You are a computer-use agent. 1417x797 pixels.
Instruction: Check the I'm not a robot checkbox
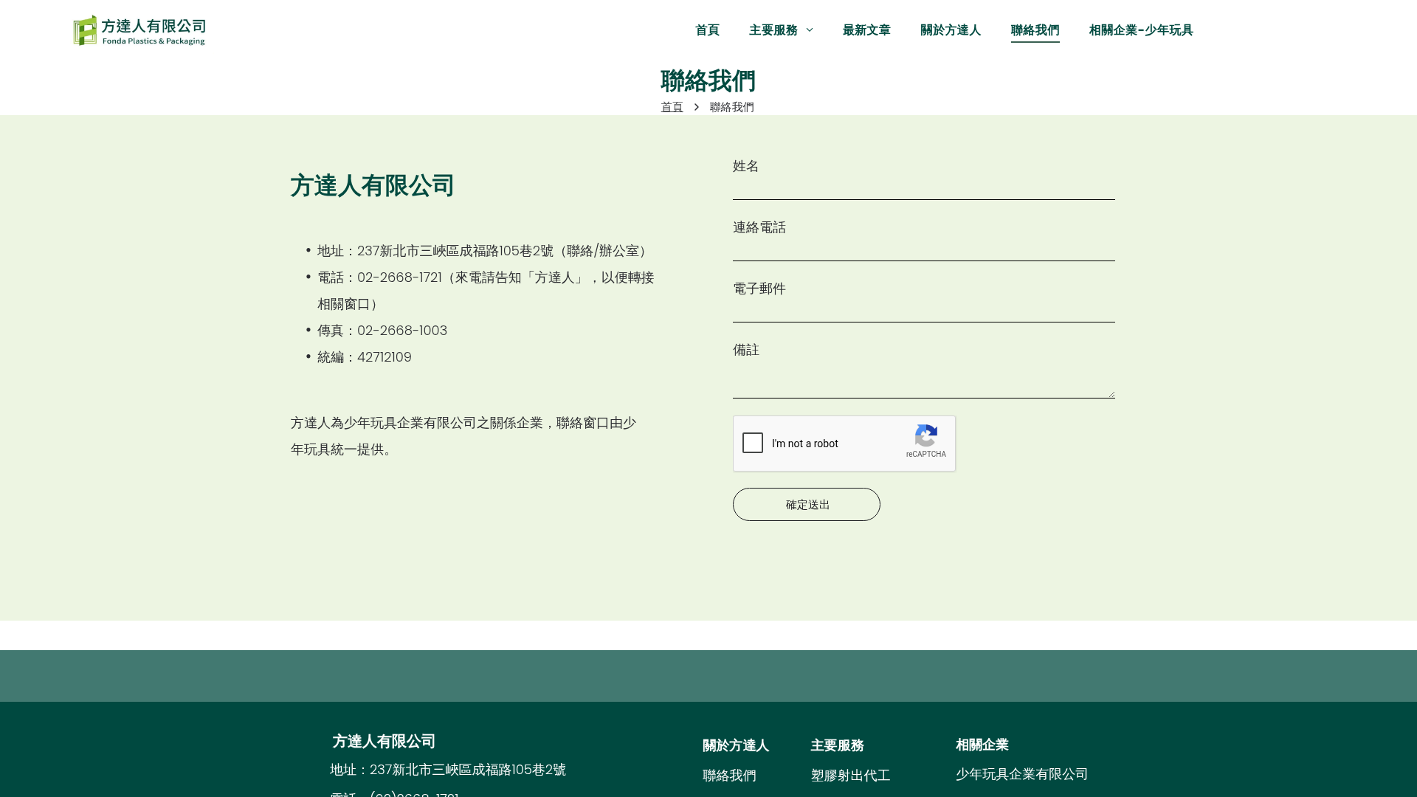click(753, 443)
